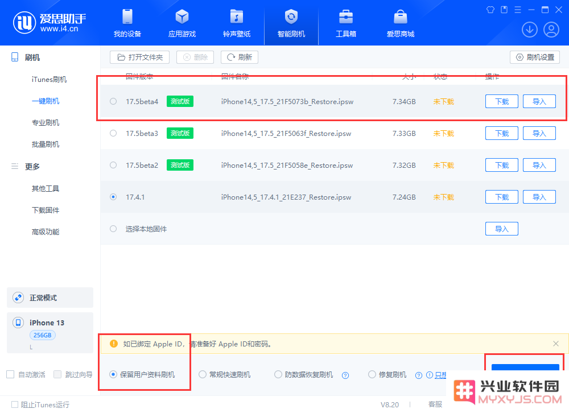The width and height of the screenshot is (569, 413).
Task: Import firmware for 17.5beta2 row
Action: 539,165
